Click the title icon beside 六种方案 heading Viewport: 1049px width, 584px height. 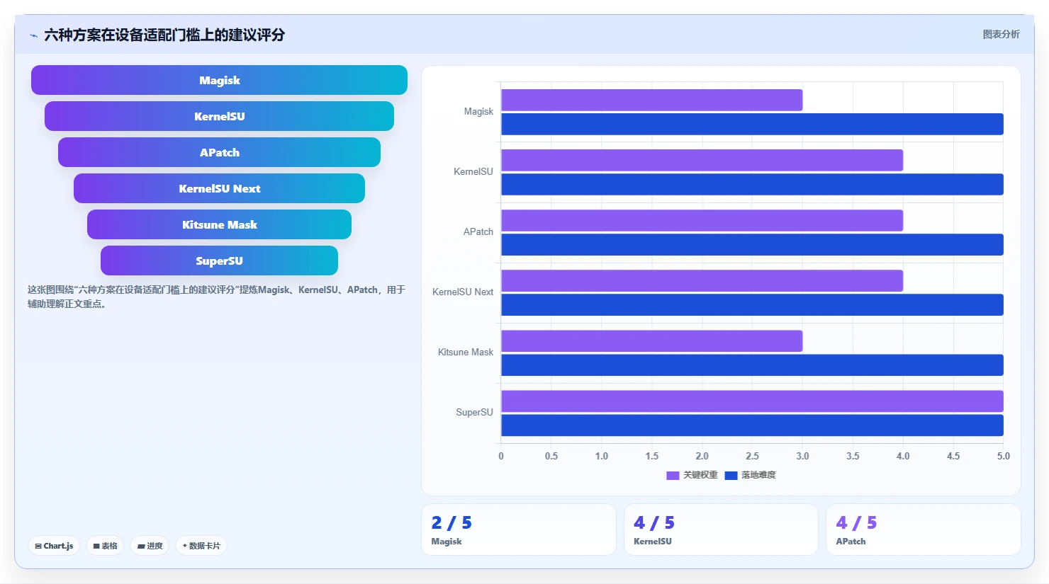(33, 35)
